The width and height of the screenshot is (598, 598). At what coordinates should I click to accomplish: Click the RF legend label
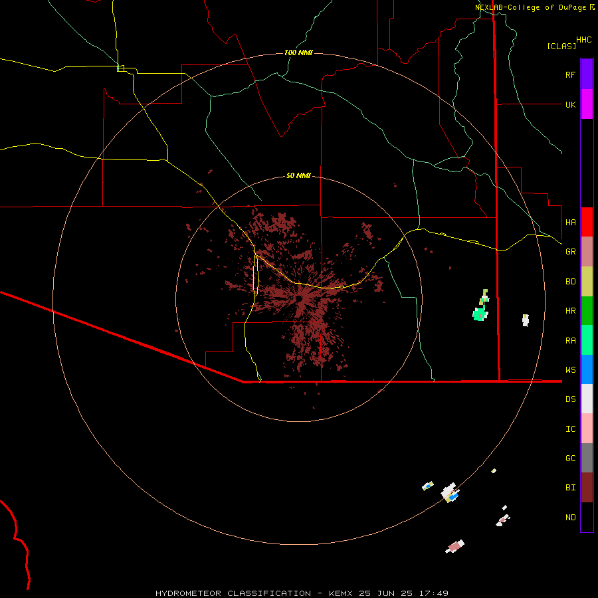pyautogui.click(x=570, y=74)
